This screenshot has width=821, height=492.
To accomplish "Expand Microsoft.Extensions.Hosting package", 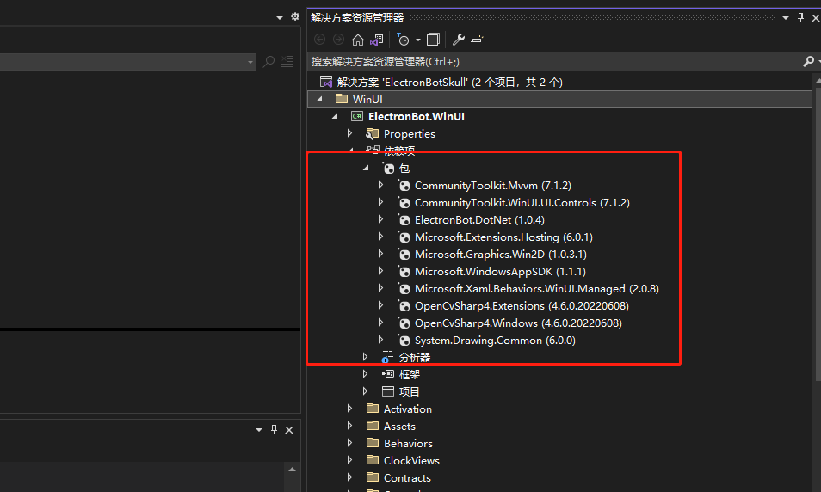I will tap(380, 237).
